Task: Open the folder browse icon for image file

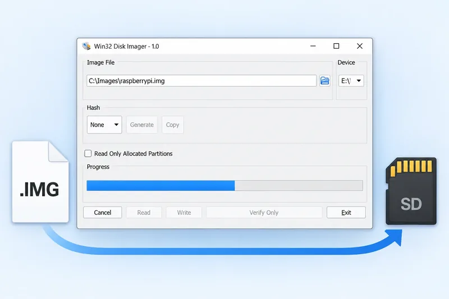Action: tap(324, 81)
